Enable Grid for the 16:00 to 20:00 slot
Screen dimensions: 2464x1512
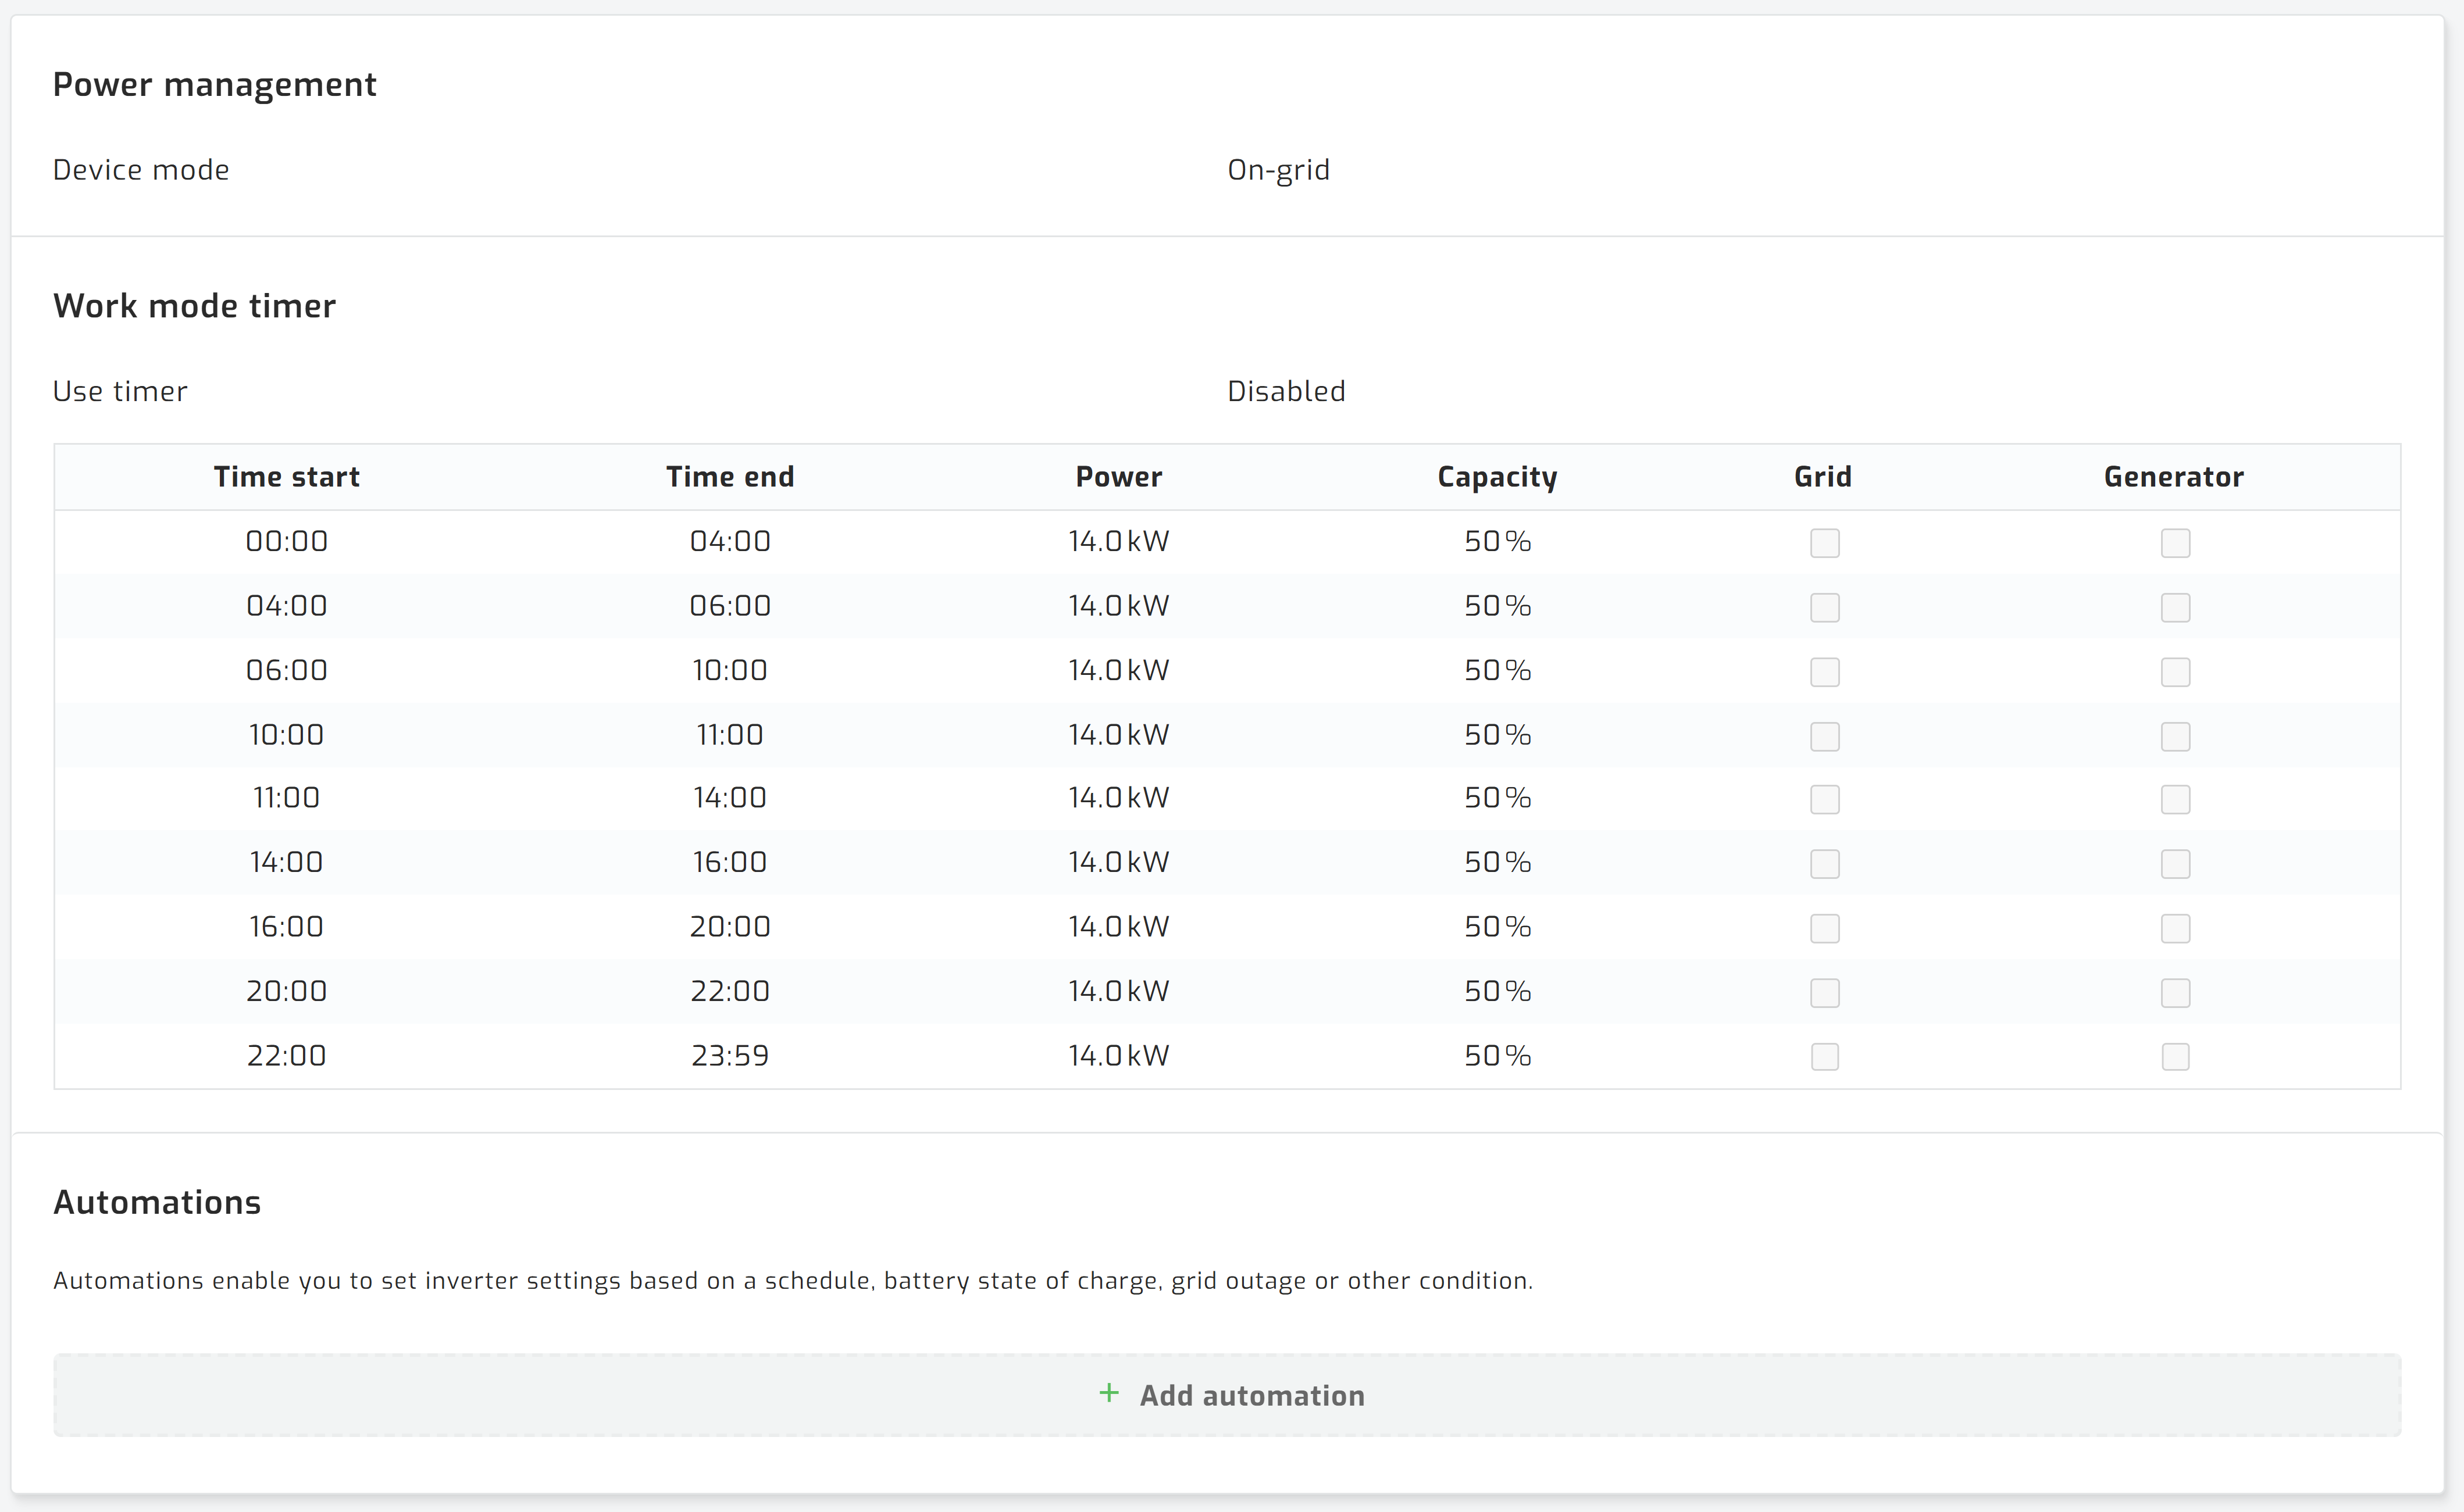pyautogui.click(x=1825, y=928)
